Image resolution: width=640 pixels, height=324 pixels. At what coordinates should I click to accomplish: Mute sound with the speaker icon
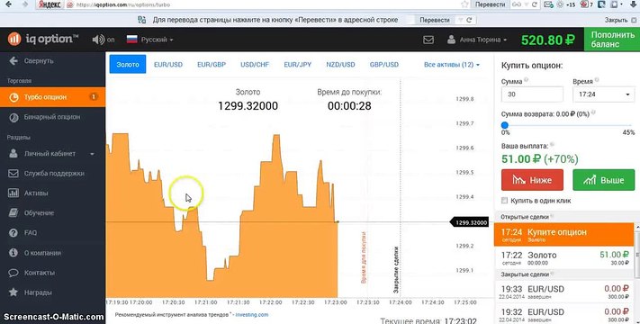click(98, 40)
